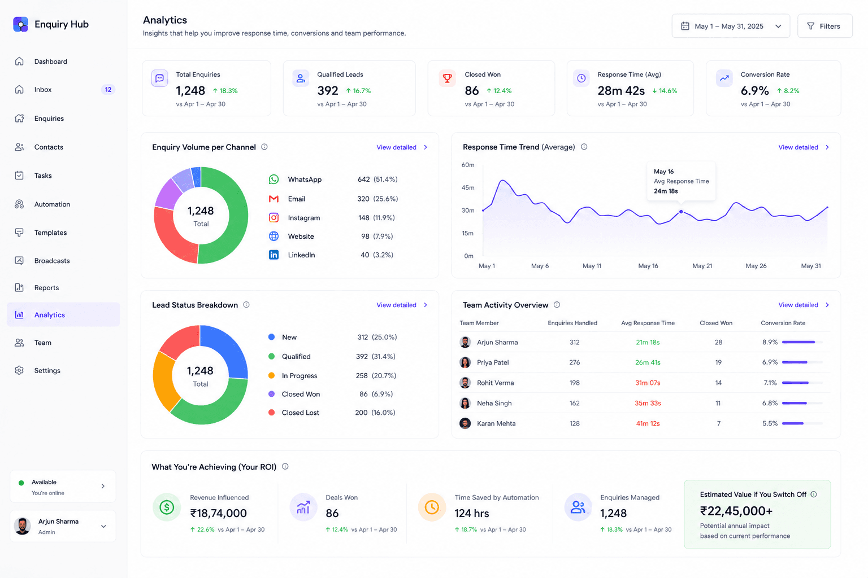The image size is (868, 578).
Task: Select the Analytics sidebar item
Action: click(63, 314)
